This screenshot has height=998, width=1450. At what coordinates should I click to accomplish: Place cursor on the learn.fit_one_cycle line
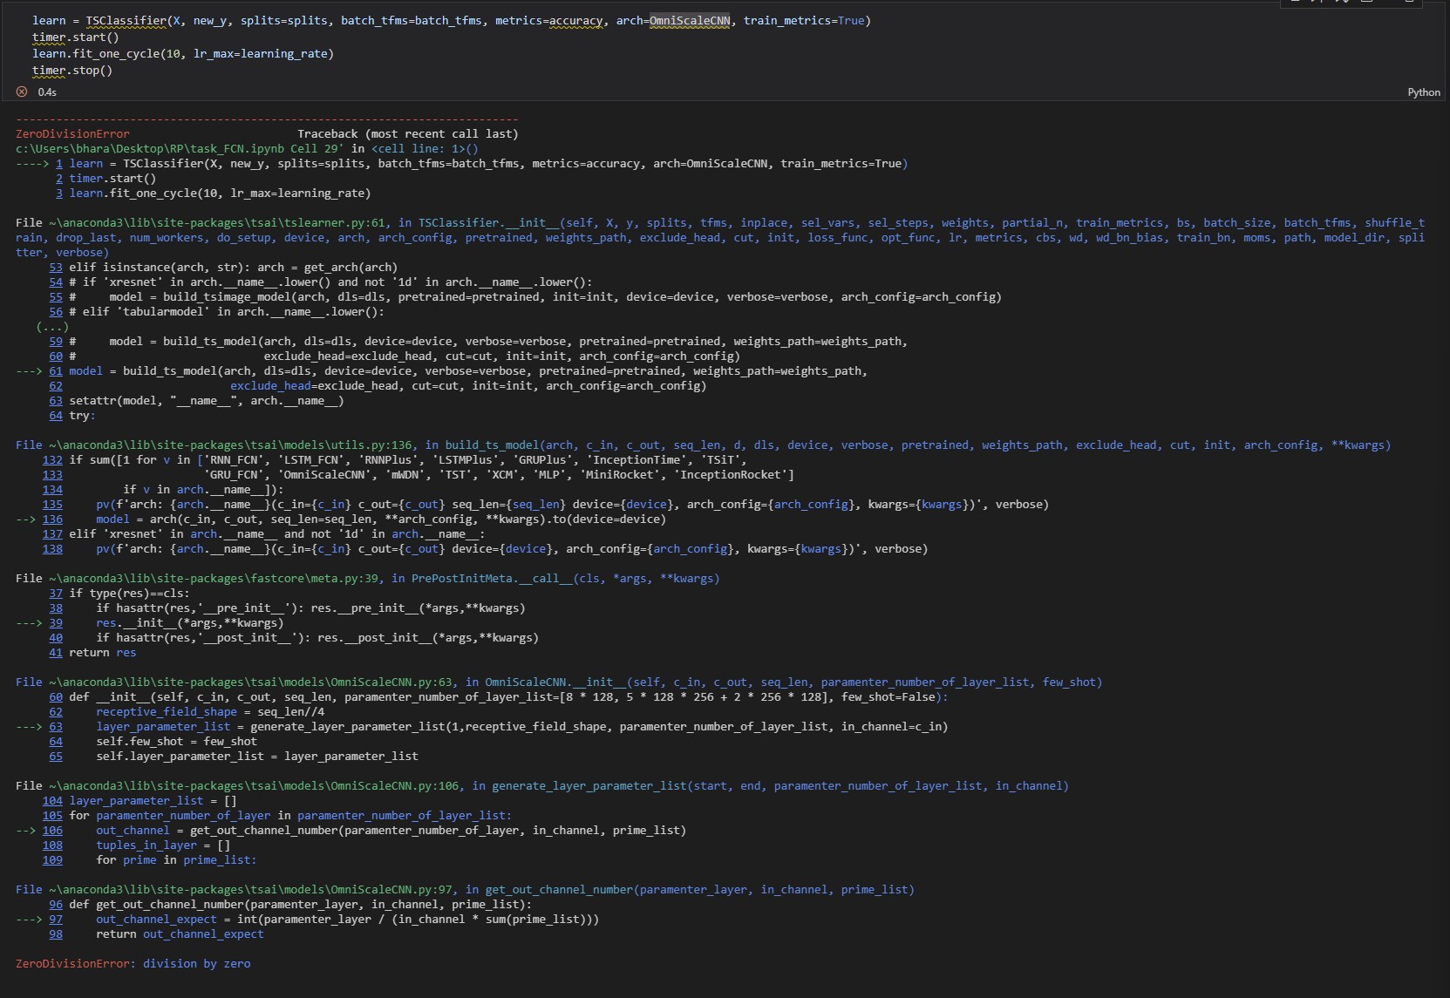click(183, 53)
